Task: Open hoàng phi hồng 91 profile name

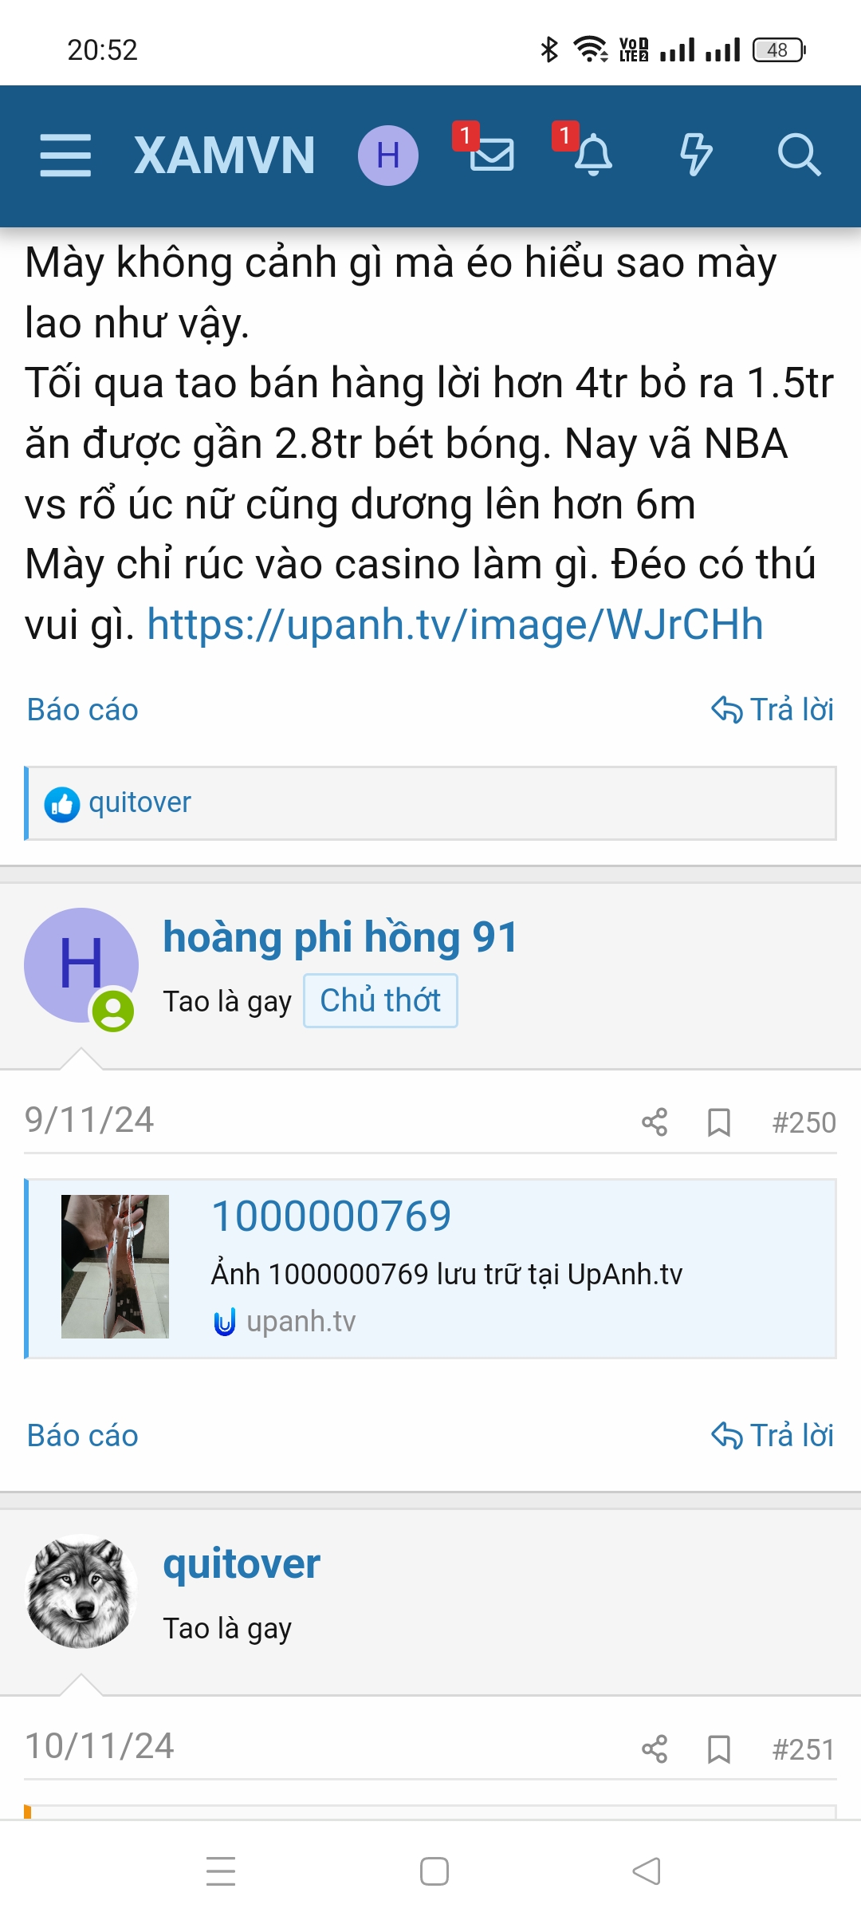Action: coord(340,937)
